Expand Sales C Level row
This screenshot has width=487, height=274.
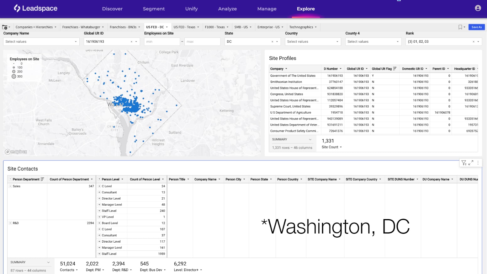(99, 186)
